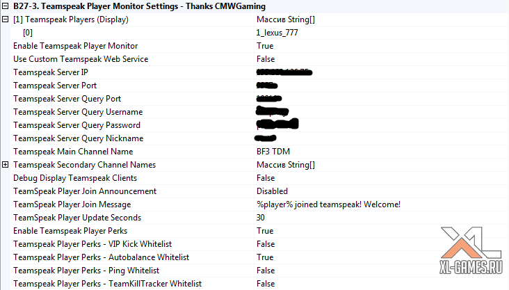
Task: Toggle Enable Teamspeak Player Monitor True value
Action: pyautogui.click(x=265, y=46)
